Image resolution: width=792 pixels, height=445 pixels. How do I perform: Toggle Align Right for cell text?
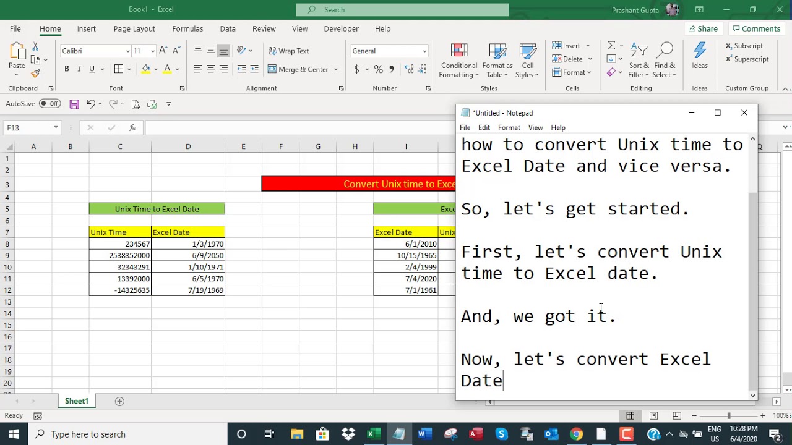tap(223, 69)
